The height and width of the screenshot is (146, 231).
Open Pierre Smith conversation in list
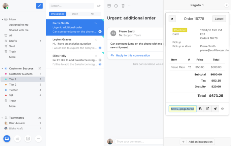pos(75,27)
